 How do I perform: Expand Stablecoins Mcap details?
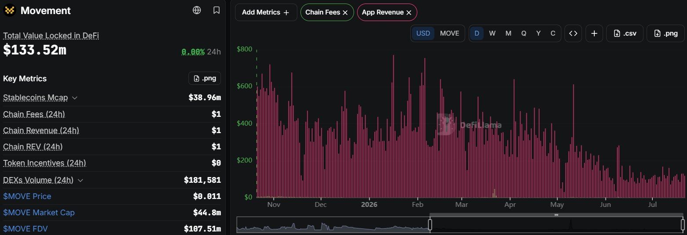75,98
